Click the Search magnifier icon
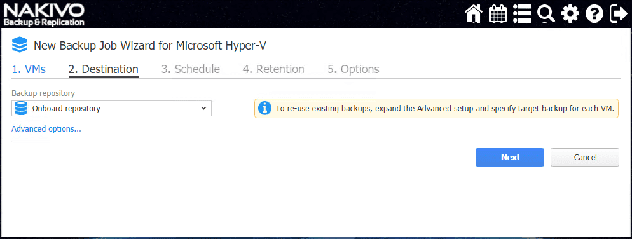The height and width of the screenshot is (239, 632). tap(546, 14)
